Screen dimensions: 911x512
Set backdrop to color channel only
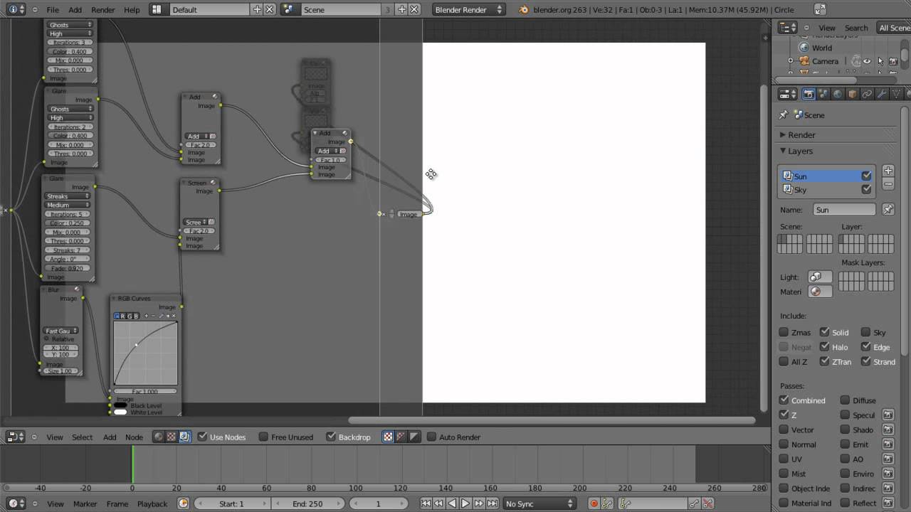click(401, 437)
